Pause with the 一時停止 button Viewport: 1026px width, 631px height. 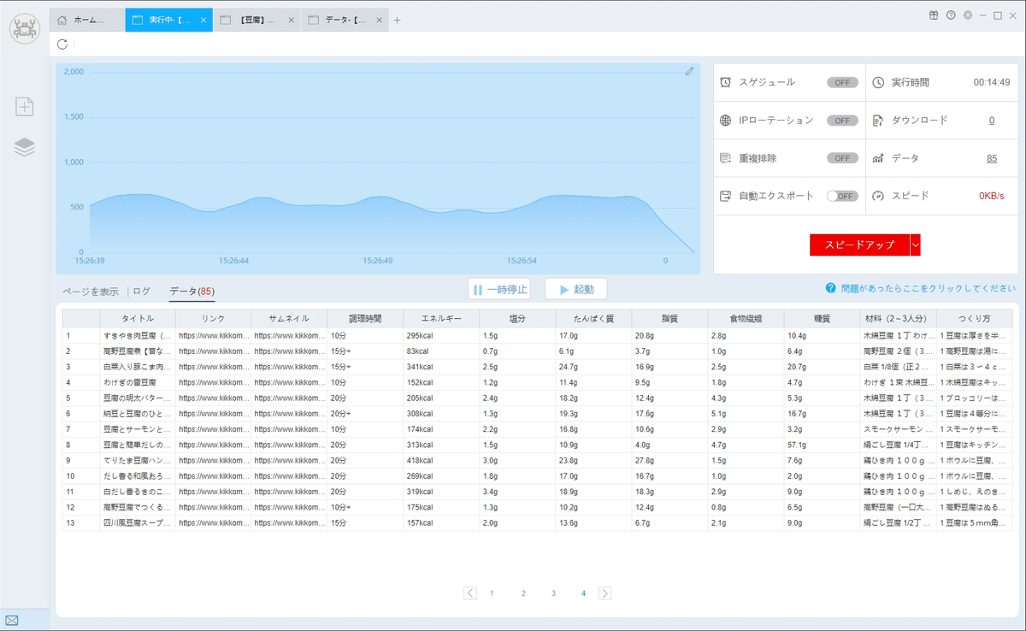(499, 289)
